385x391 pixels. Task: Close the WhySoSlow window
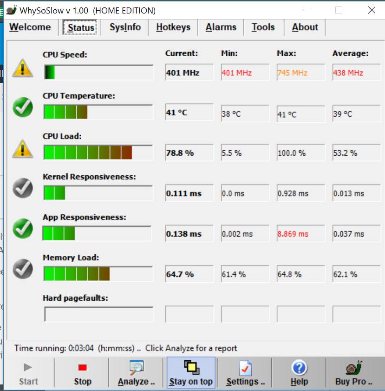pyautogui.click(x=372, y=10)
